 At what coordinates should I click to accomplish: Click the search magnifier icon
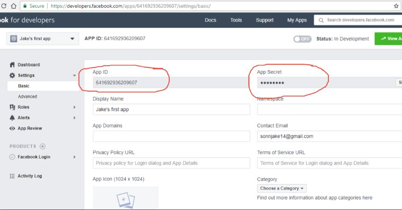pos(321,20)
